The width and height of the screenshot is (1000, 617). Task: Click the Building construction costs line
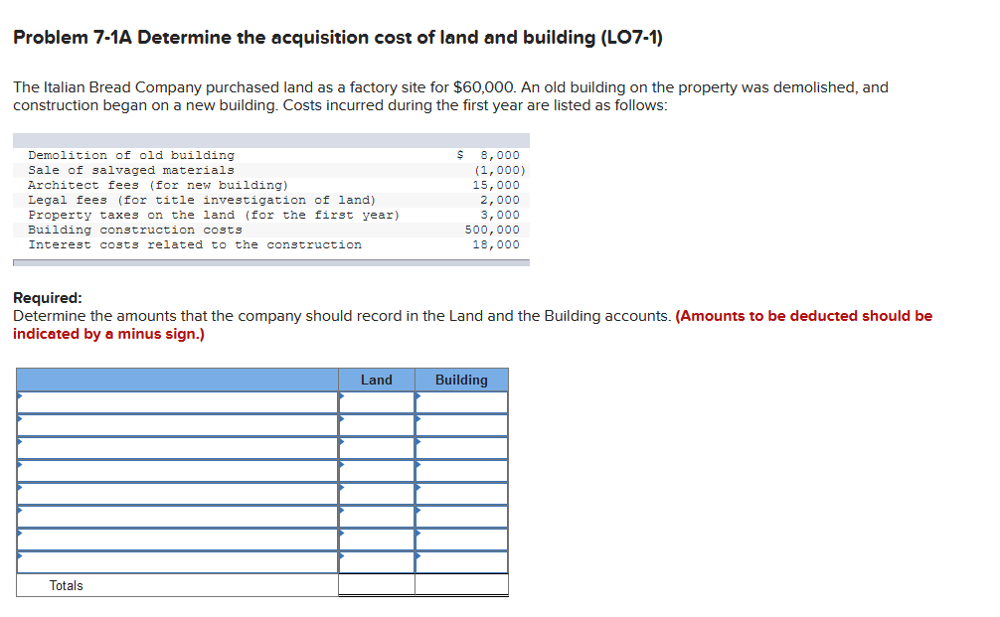pos(127,230)
